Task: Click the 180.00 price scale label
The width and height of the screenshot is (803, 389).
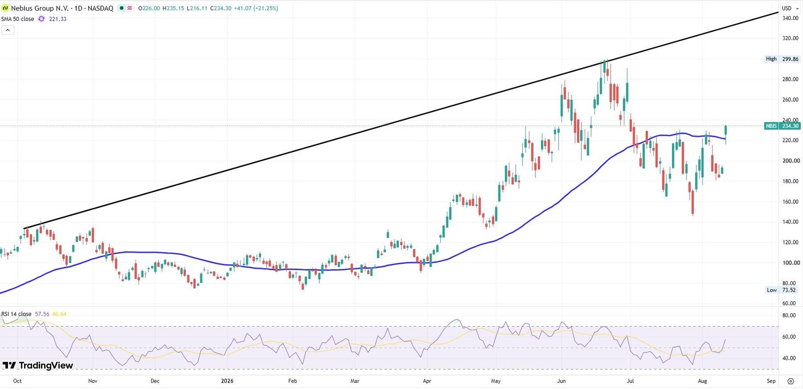Action: [790, 181]
